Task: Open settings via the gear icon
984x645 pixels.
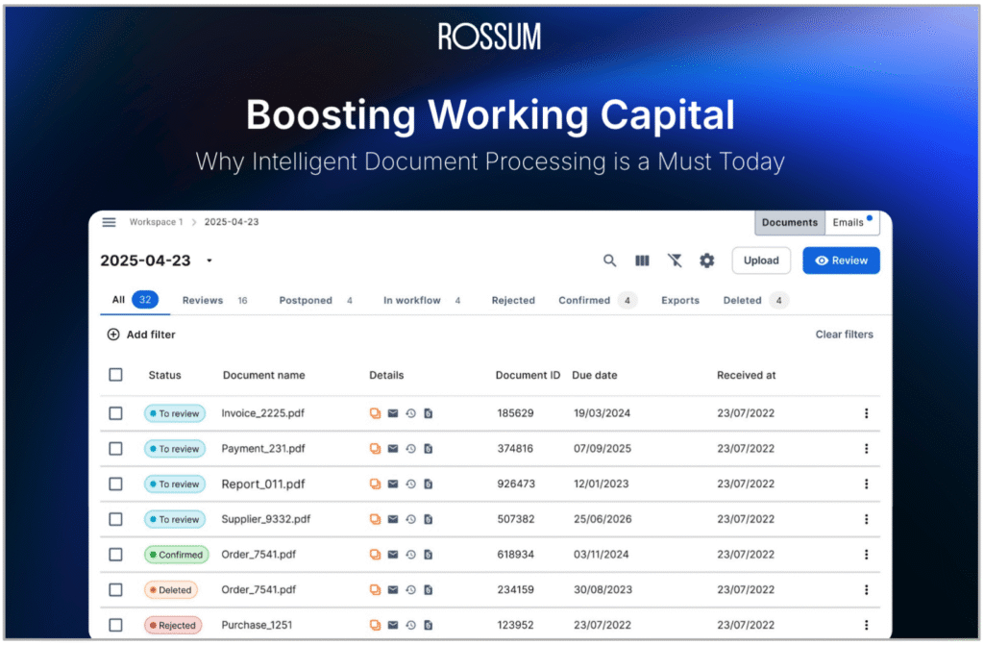Action: pos(707,260)
